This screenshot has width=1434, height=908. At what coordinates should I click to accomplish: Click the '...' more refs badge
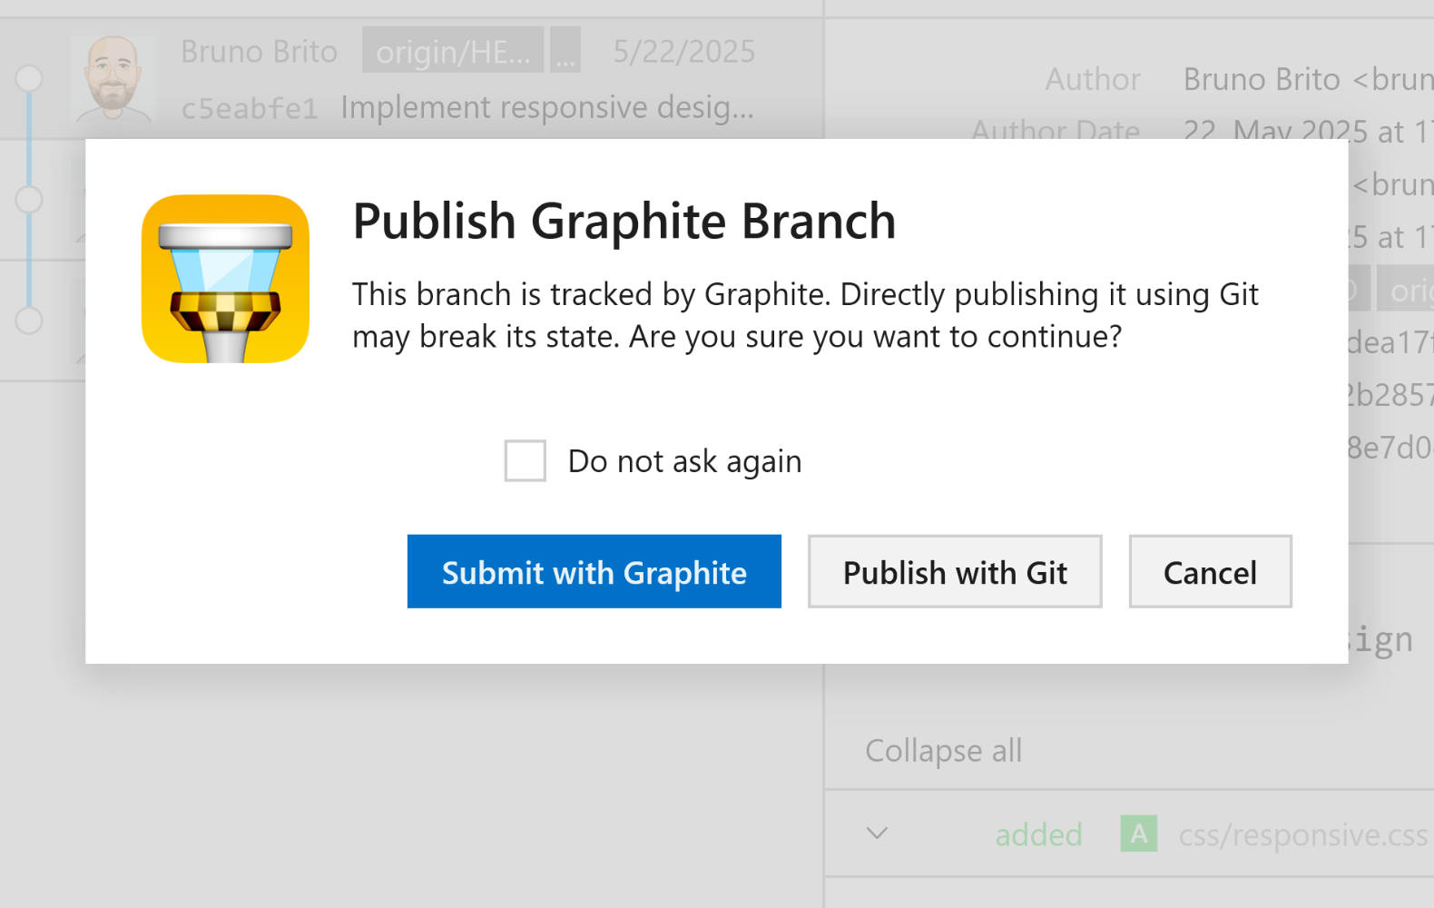pyautogui.click(x=565, y=51)
